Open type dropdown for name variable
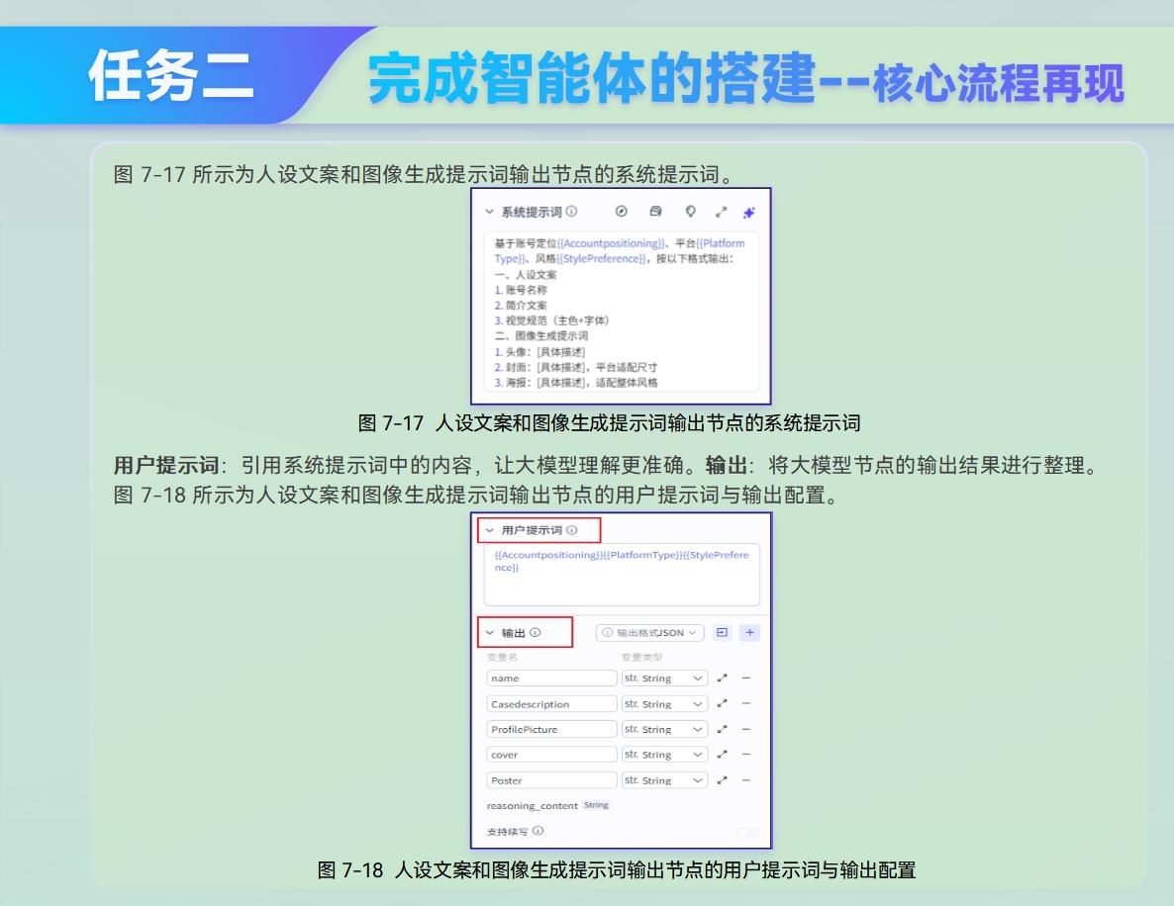Screen dimensions: 1174x906 664,679
